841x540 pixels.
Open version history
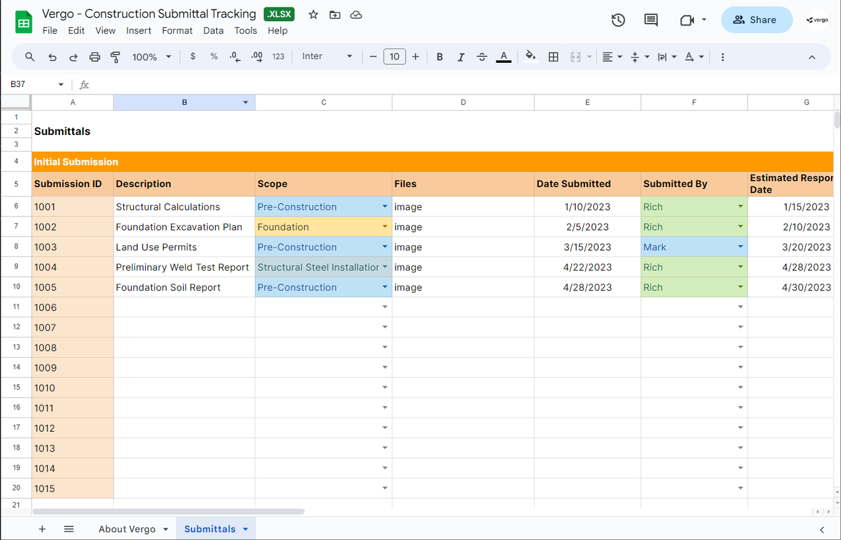(x=618, y=20)
